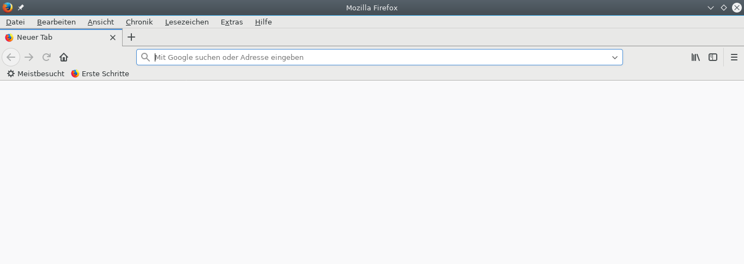The width and height of the screenshot is (744, 264).
Task: Click the Back arrow button
Action: 11,57
